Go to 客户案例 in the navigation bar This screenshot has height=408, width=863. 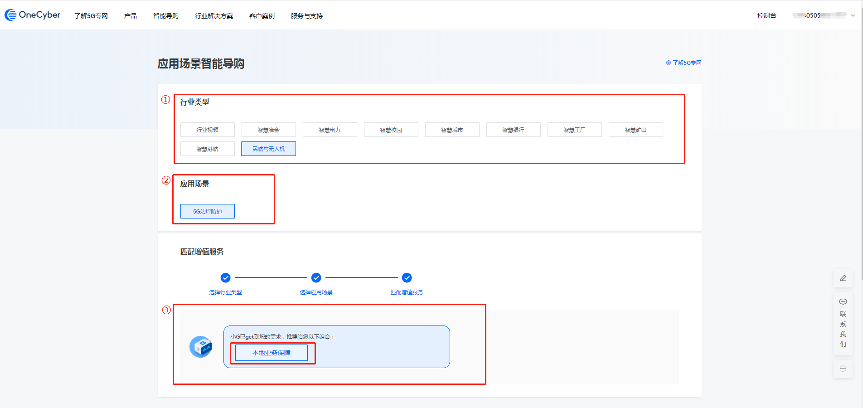click(262, 16)
